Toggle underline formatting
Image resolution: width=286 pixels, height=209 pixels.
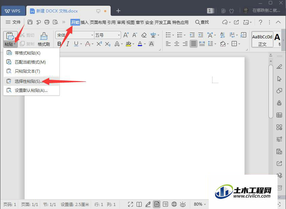click(76, 44)
